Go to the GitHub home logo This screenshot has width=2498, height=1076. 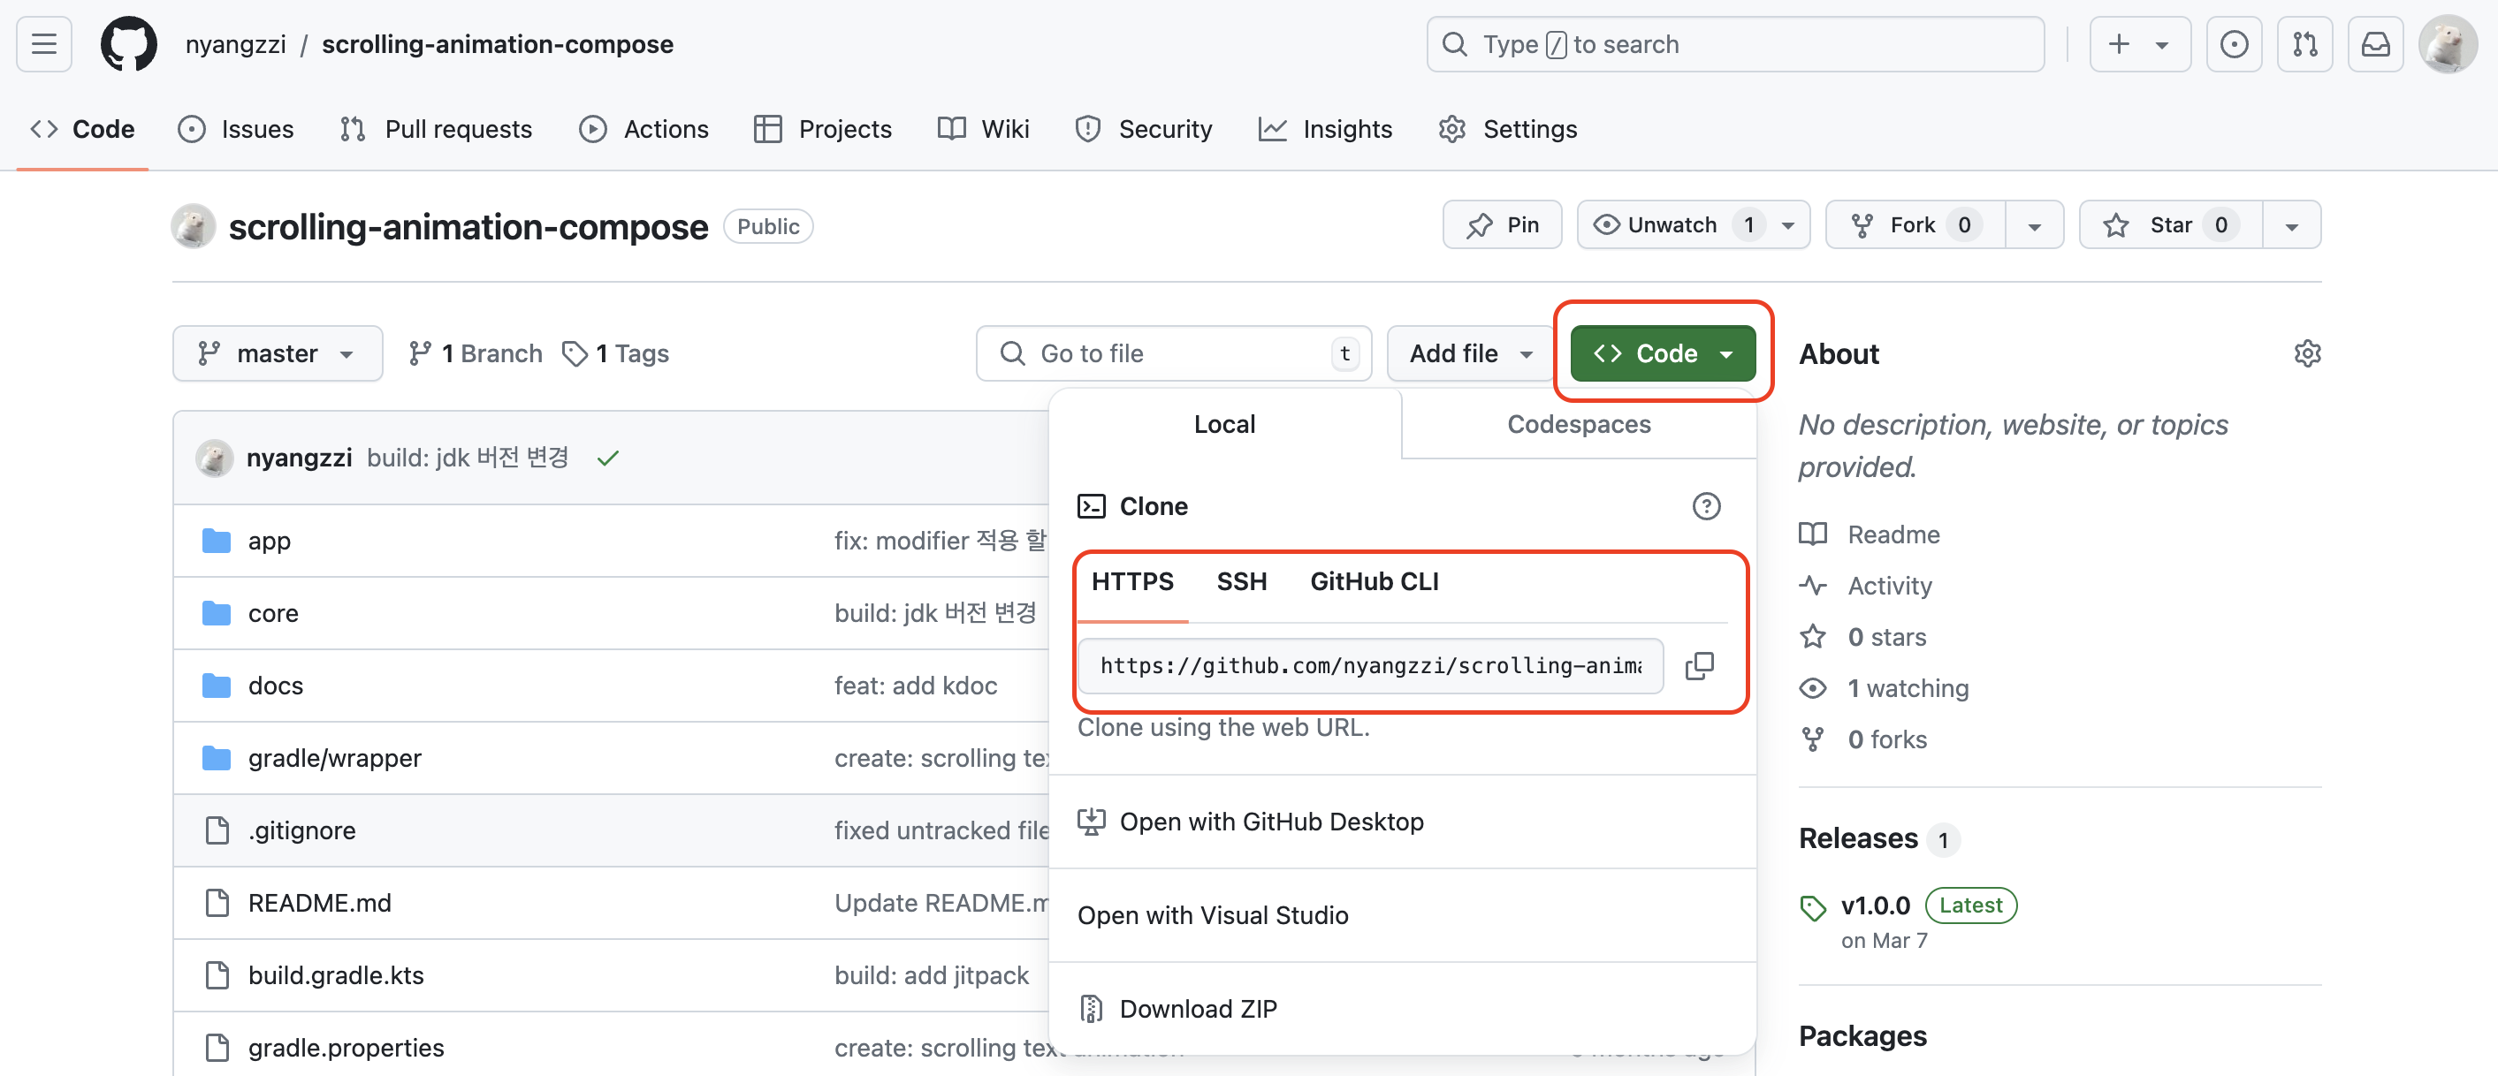(x=129, y=43)
